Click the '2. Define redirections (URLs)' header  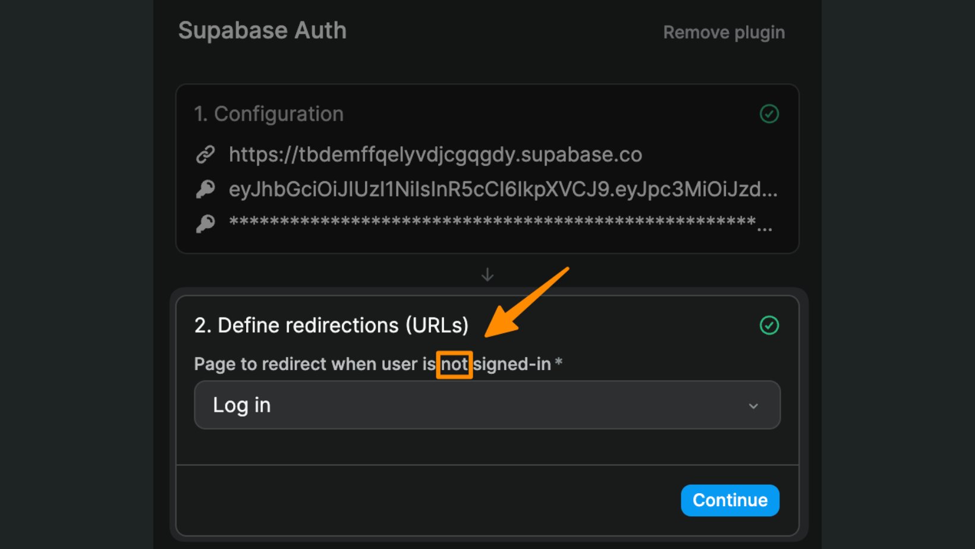click(x=331, y=324)
